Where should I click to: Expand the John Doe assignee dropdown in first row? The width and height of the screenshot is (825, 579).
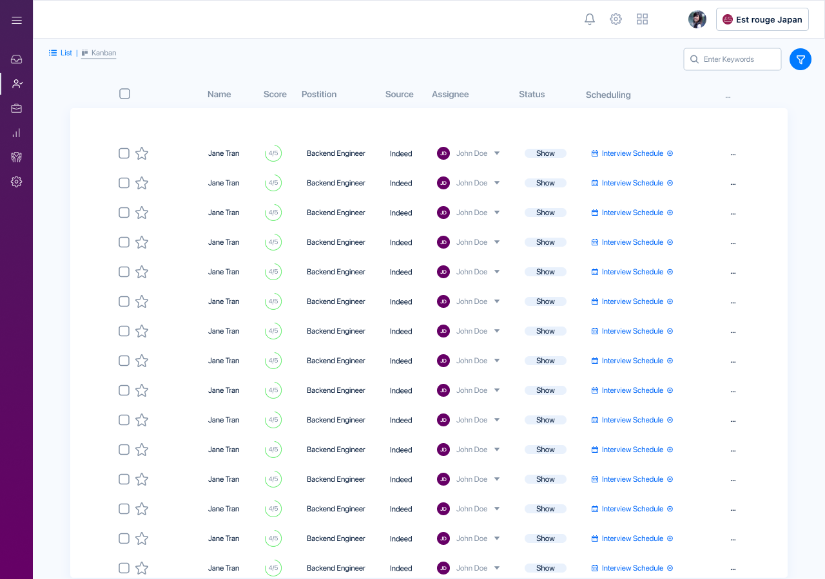tap(497, 153)
